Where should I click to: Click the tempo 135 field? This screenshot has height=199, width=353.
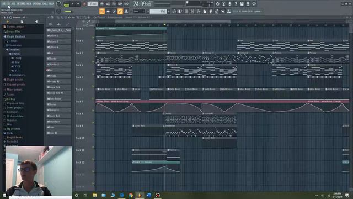(x=92, y=4)
